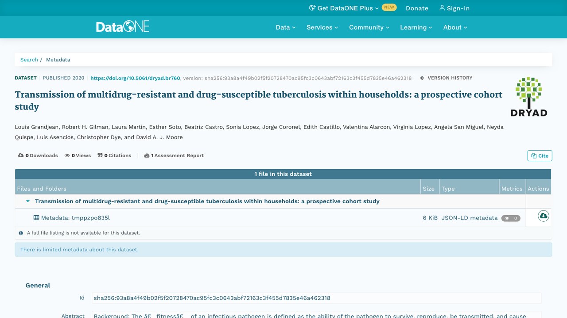Viewport: 567px width, 318px height.
Task: Go to Version History
Action: 446,78
